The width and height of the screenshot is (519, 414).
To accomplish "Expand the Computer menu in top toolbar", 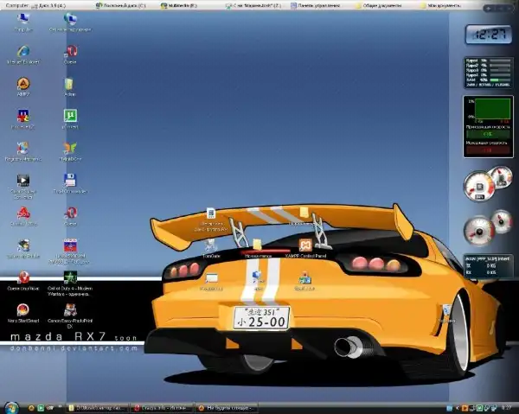I will (x=19, y=4).
